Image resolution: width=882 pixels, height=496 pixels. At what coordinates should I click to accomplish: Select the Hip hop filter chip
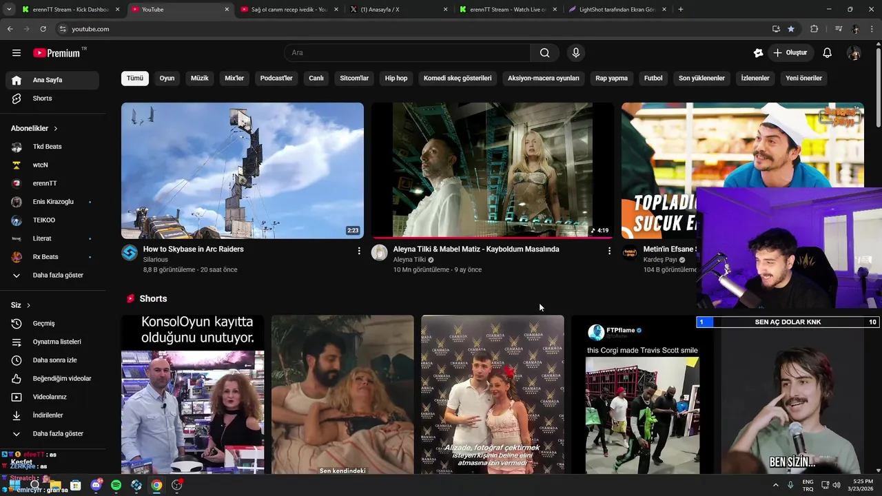(396, 78)
